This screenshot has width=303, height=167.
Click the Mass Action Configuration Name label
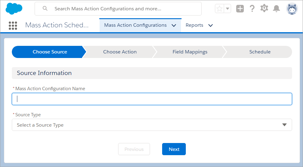(50, 89)
